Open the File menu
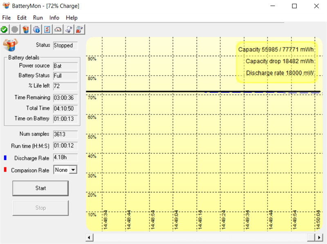Viewport: 327px width, 244px height. click(x=6, y=18)
